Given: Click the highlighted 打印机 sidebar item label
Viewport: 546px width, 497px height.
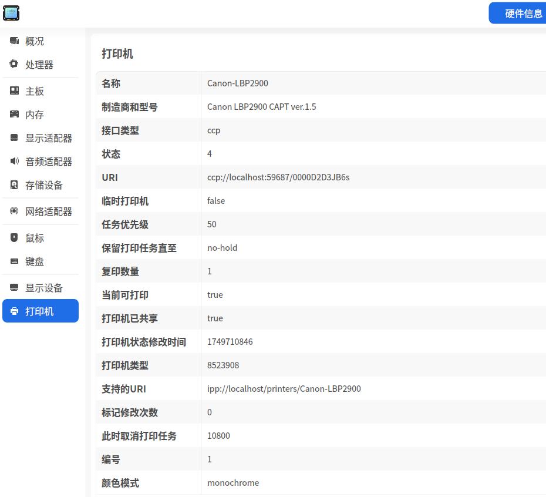Looking at the screenshot, I should click(39, 311).
